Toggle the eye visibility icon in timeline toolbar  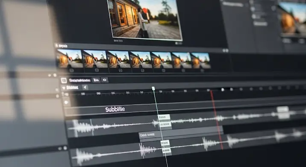[x=105, y=80]
